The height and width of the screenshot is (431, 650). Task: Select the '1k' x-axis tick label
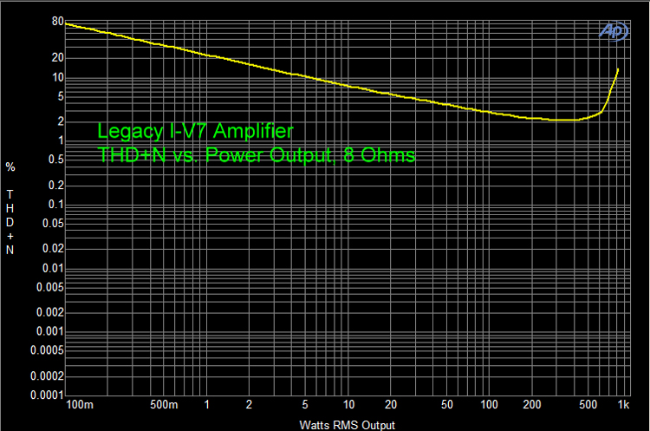[622, 405]
